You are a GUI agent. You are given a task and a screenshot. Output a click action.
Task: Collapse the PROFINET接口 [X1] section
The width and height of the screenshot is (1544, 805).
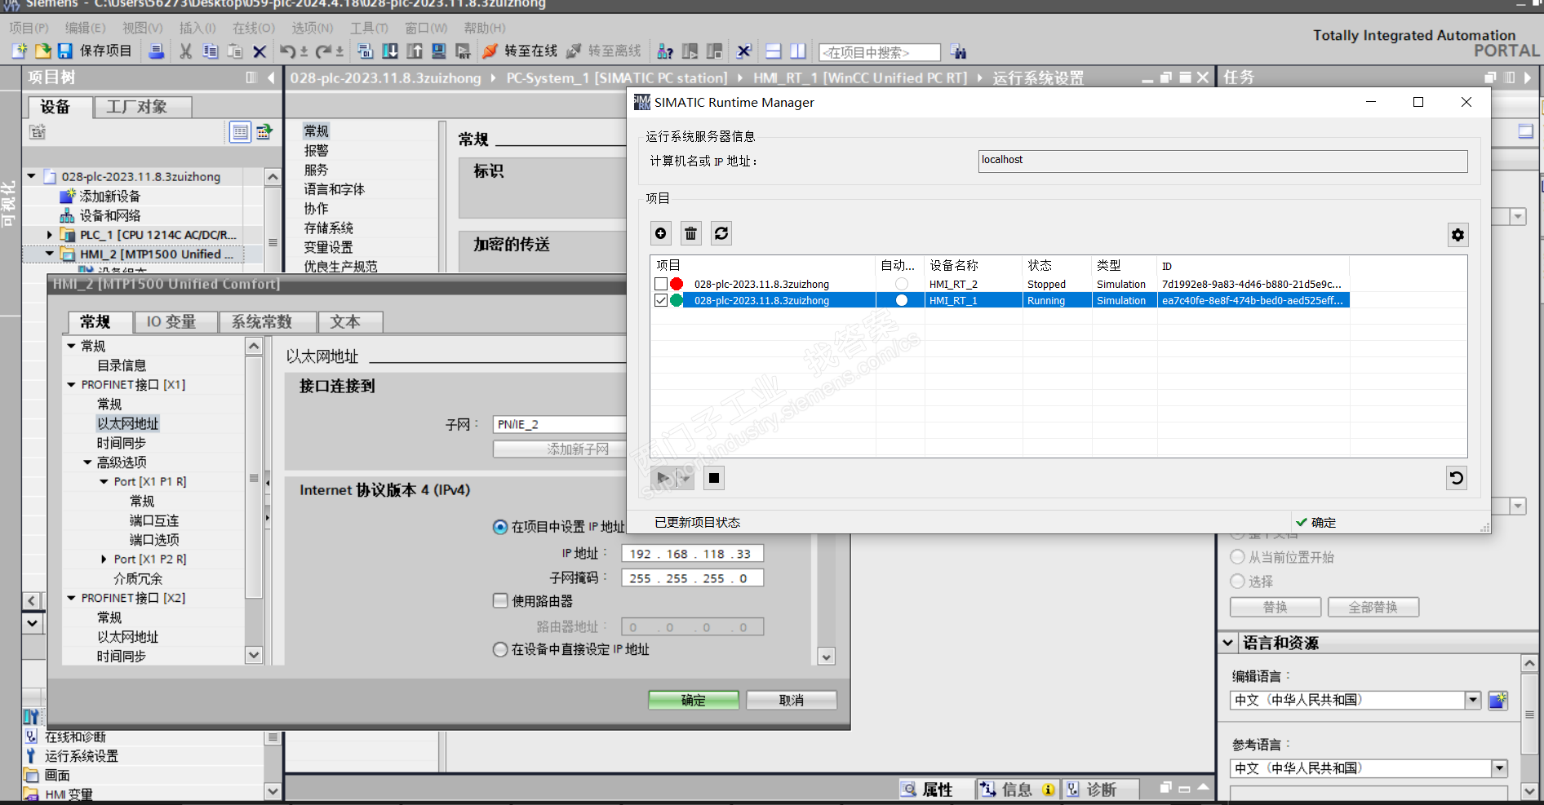coord(71,384)
